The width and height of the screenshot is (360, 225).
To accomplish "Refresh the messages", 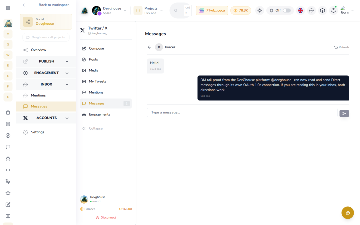I will [341, 47].
